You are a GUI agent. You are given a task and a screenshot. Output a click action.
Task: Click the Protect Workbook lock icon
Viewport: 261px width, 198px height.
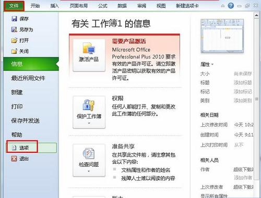click(x=89, y=105)
